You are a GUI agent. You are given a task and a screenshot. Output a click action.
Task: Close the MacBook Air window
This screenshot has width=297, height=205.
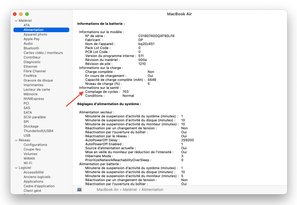pos(15,14)
